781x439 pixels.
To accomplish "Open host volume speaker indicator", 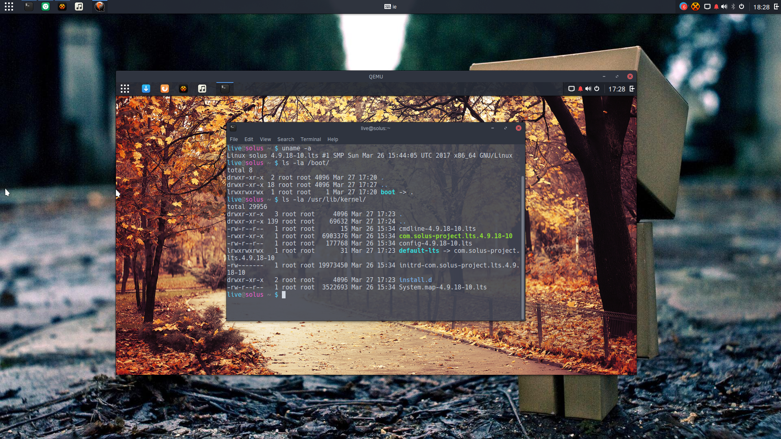I will pyautogui.click(x=724, y=7).
